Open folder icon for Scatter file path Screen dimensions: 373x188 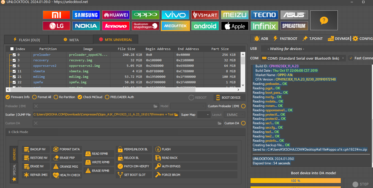(176, 115)
